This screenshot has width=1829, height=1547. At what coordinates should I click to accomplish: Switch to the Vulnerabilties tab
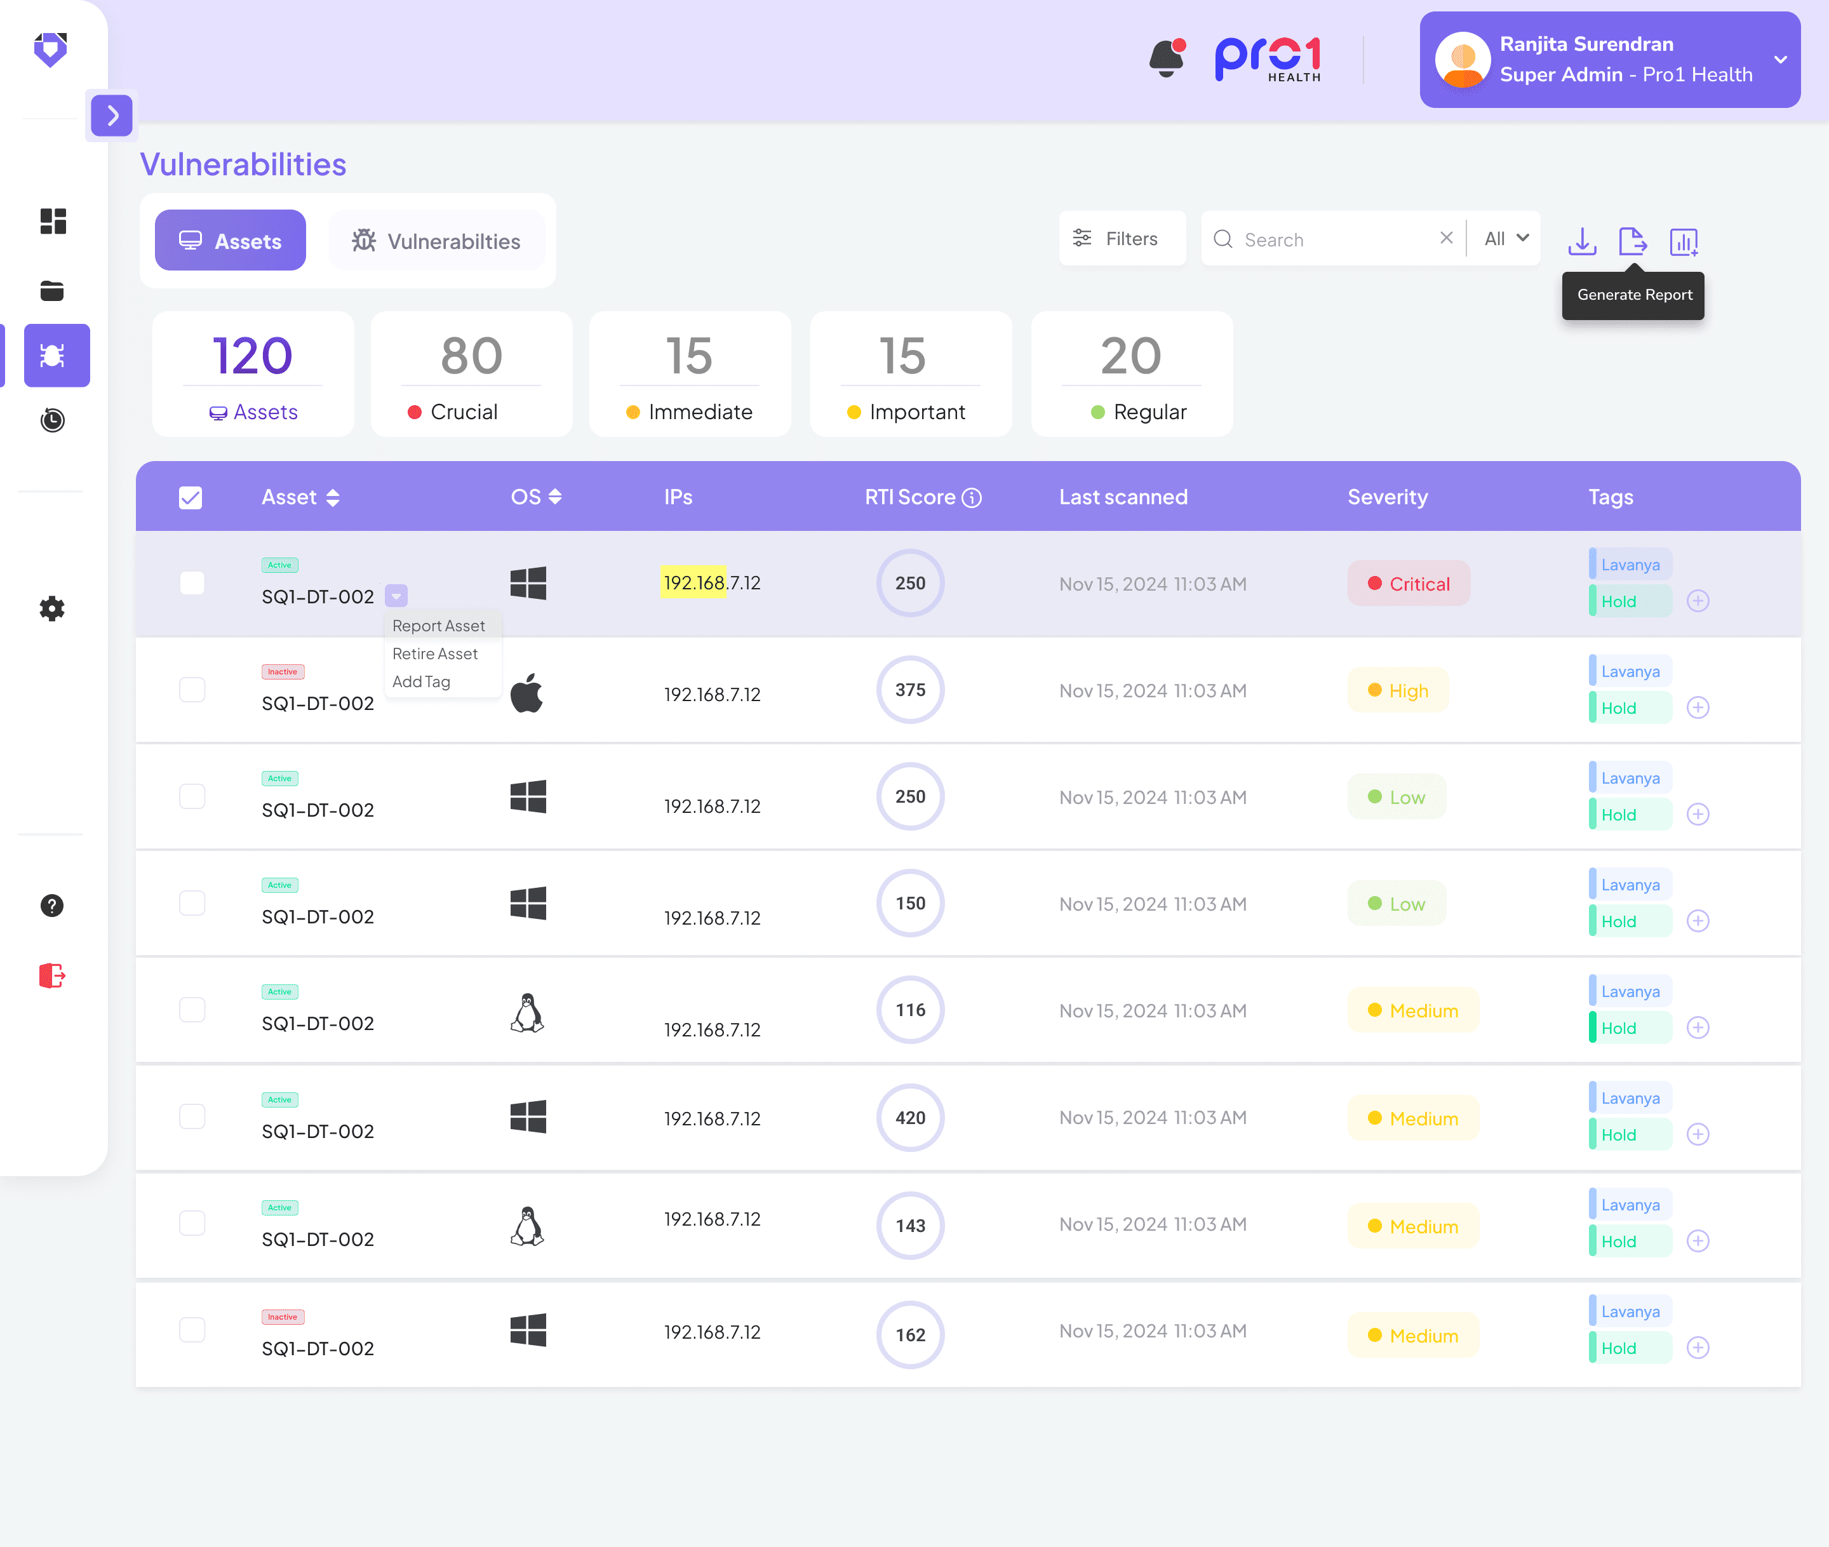click(x=437, y=241)
